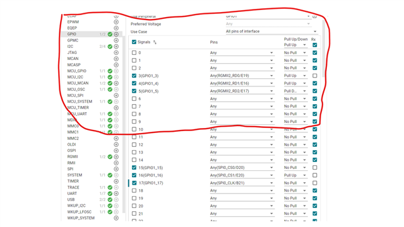Open the Use Case dropdown
This screenshot has width=404, height=227.
pyautogui.click(x=271, y=32)
